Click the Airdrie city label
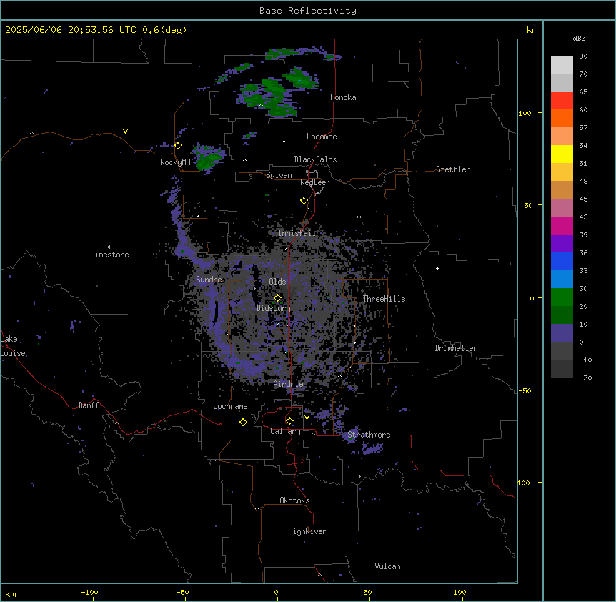616x602 pixels. pos(289,384)
